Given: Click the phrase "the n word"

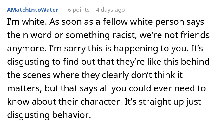Looking at the screenshot, I should coord(29,35).
